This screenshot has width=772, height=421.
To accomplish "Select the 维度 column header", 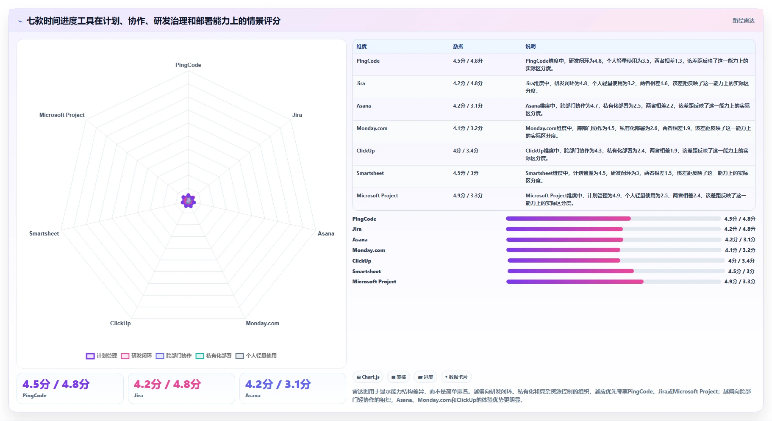I will 361,47.
